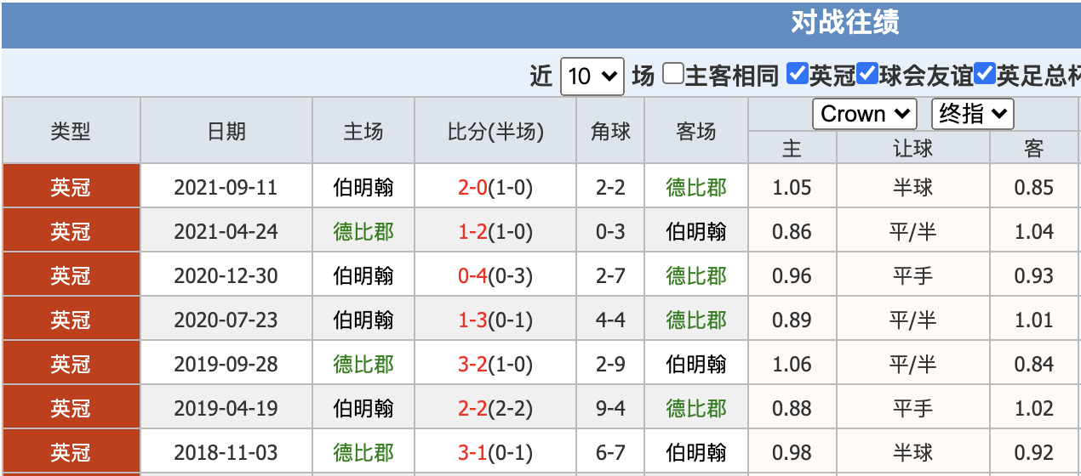
Task: Enable the 主客相同 checkbox
Action: click(673, 74)
